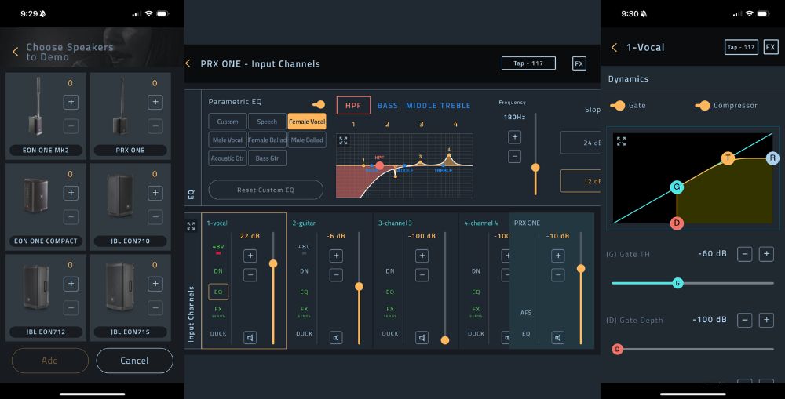785x399 pixels.
Task: Increase PRX ONE speaker count with plus
Action: point(155,102)
